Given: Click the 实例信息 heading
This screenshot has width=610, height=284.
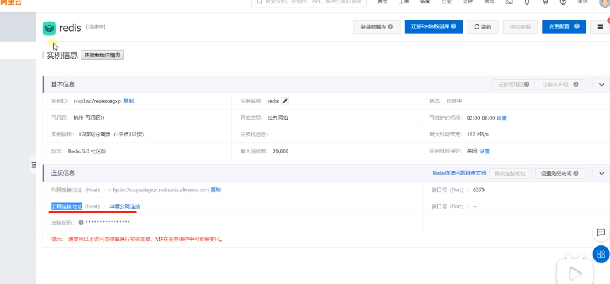Looking at the screenshot, I should [62, 55].
